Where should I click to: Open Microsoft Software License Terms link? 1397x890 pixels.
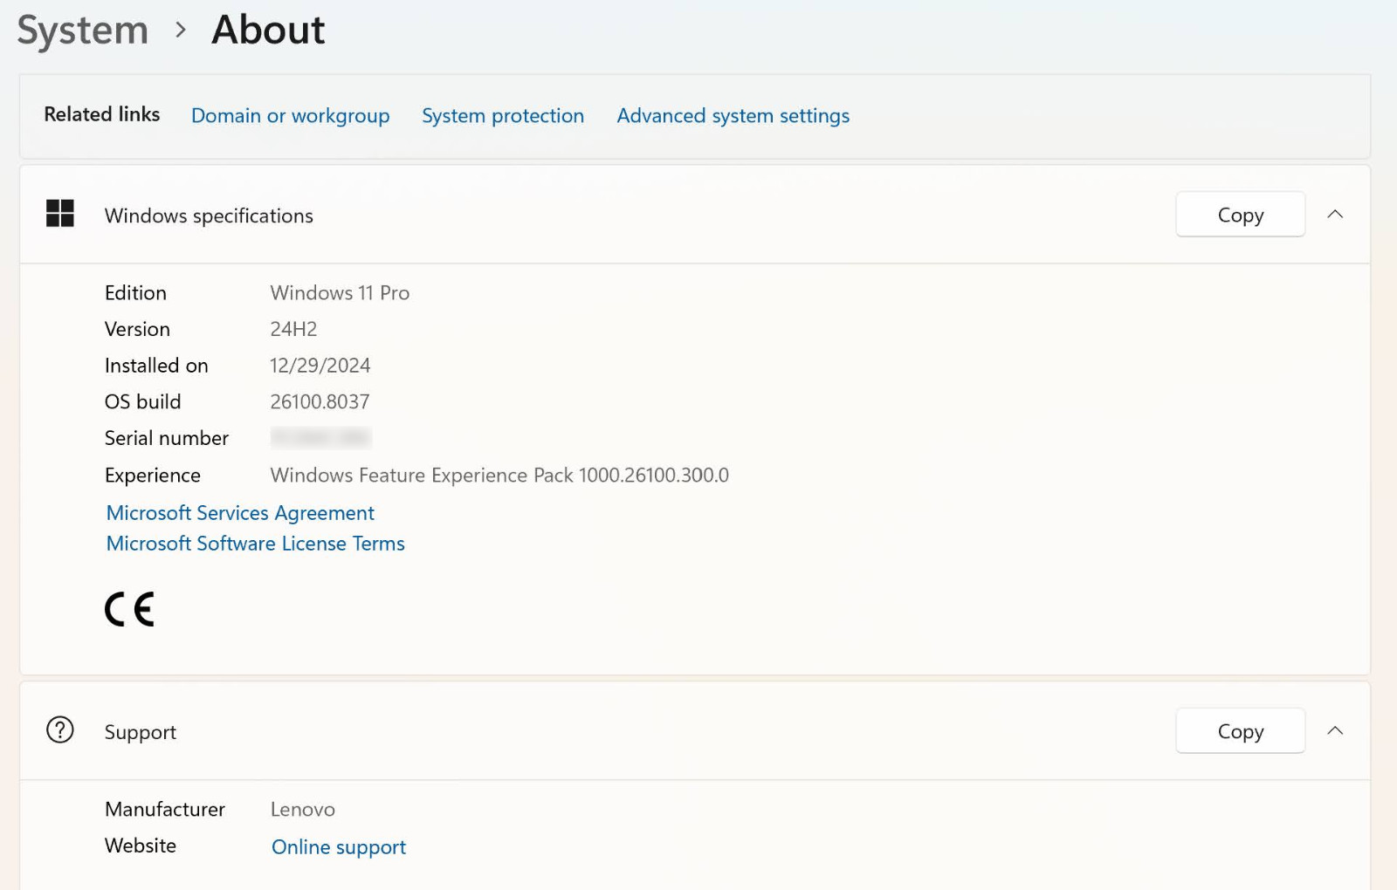coord(256,544)
